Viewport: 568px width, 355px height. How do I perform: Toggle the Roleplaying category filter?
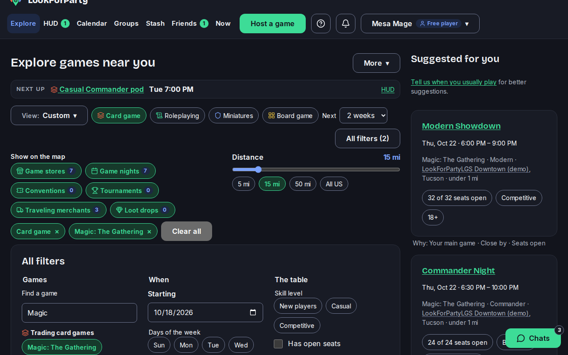click(177, 115)
